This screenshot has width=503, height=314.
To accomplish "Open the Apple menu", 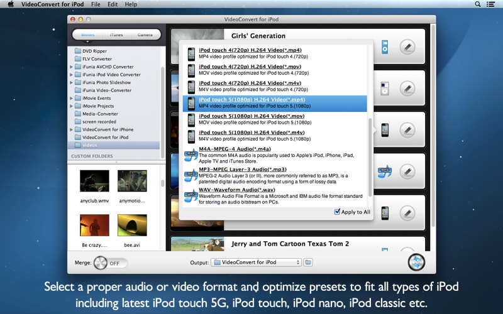I will [11, 4].
